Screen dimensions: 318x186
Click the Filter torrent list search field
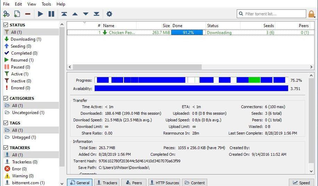click(274, 14)
